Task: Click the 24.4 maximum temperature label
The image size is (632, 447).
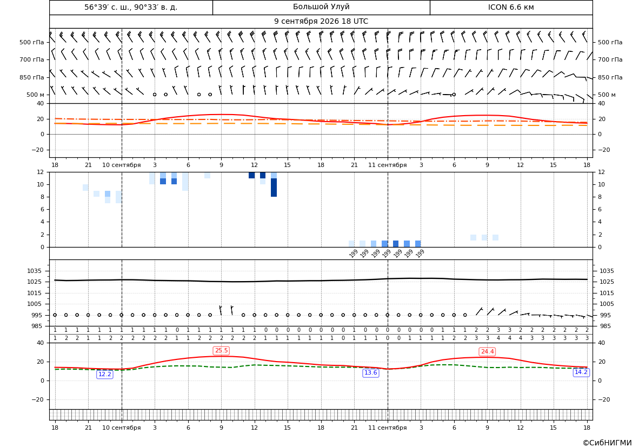Action: click(487, 351)
